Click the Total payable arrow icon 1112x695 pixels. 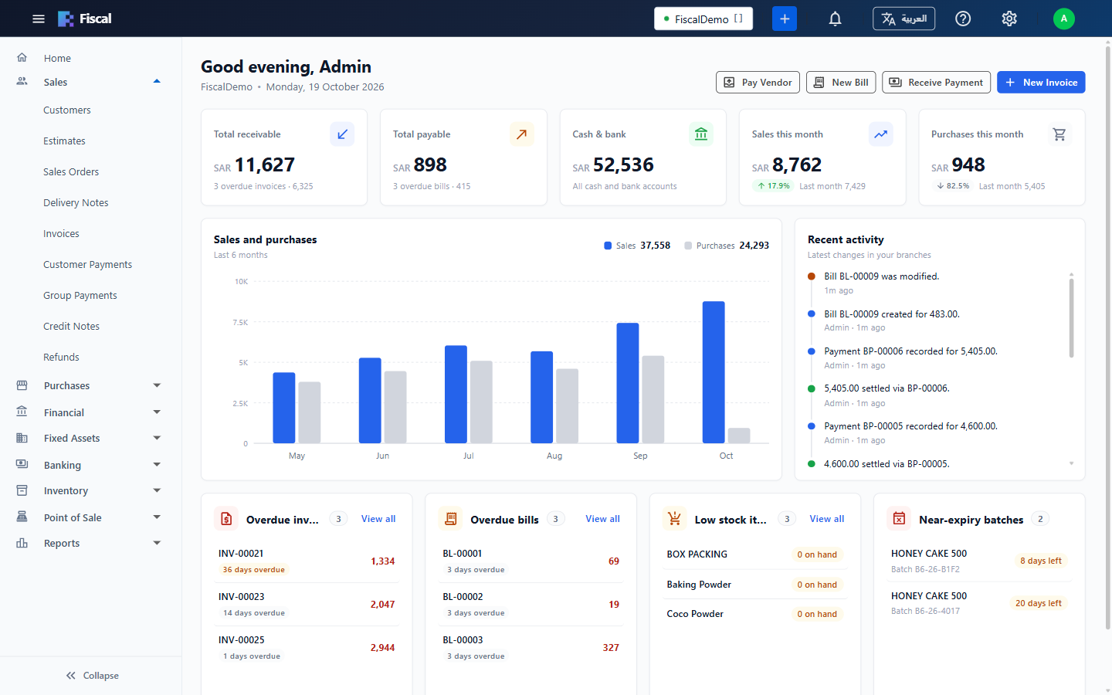[x=522, y=134]
